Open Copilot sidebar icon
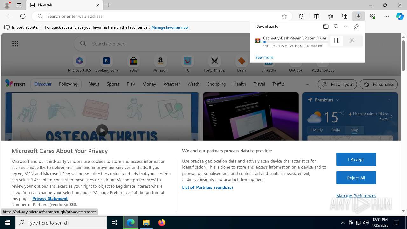 (400, 16)
